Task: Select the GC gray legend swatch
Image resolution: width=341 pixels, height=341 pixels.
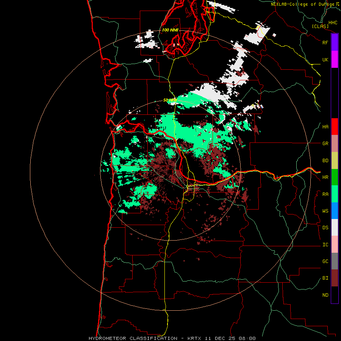Action: click(335, 261)
